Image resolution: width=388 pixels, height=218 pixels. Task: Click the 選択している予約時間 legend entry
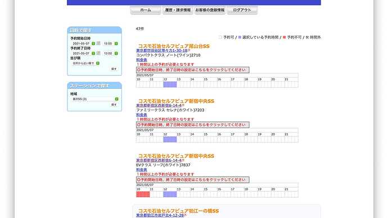click(x=258, y=37)
